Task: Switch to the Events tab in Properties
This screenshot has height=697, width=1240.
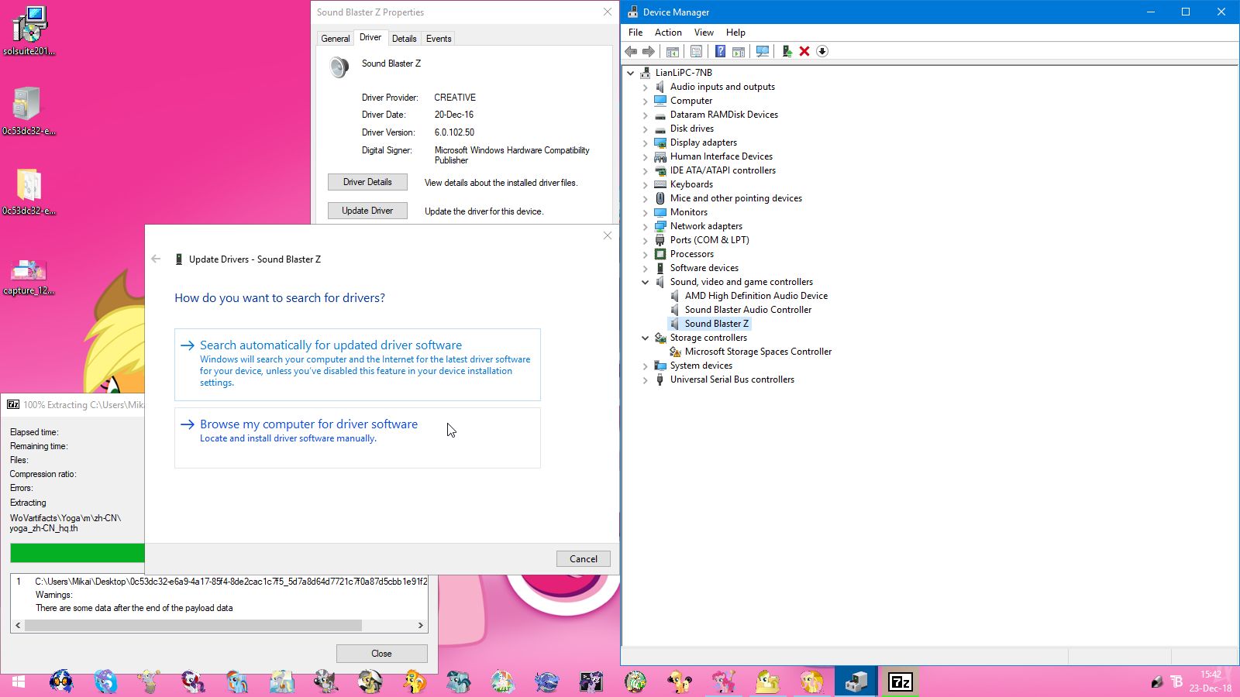Action: point(438,39)
